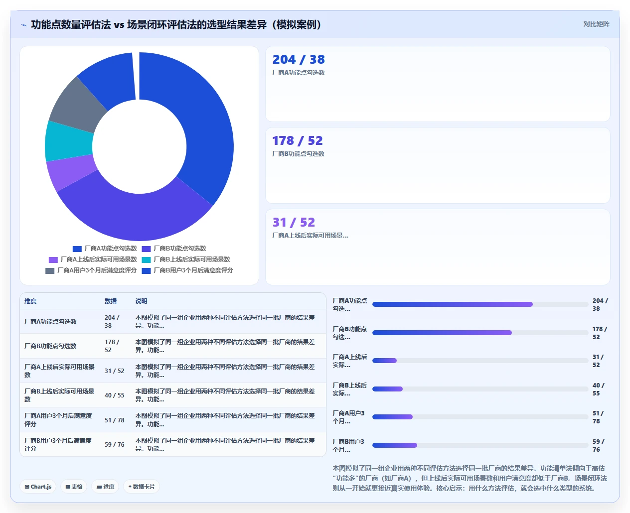630x513 pixels.
Task: Select the 表格 tag chip
Action: 74,487
